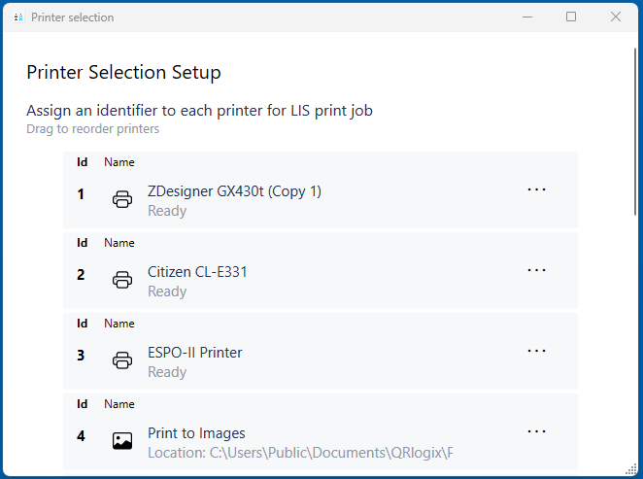Viewport: 643px width, 479px height.
Task: Click Id number 3 of ESPO-II printer
Action: 82,356
